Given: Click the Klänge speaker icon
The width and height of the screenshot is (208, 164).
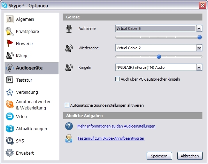Looking at the screenshot, I should (x=10, y=55).
